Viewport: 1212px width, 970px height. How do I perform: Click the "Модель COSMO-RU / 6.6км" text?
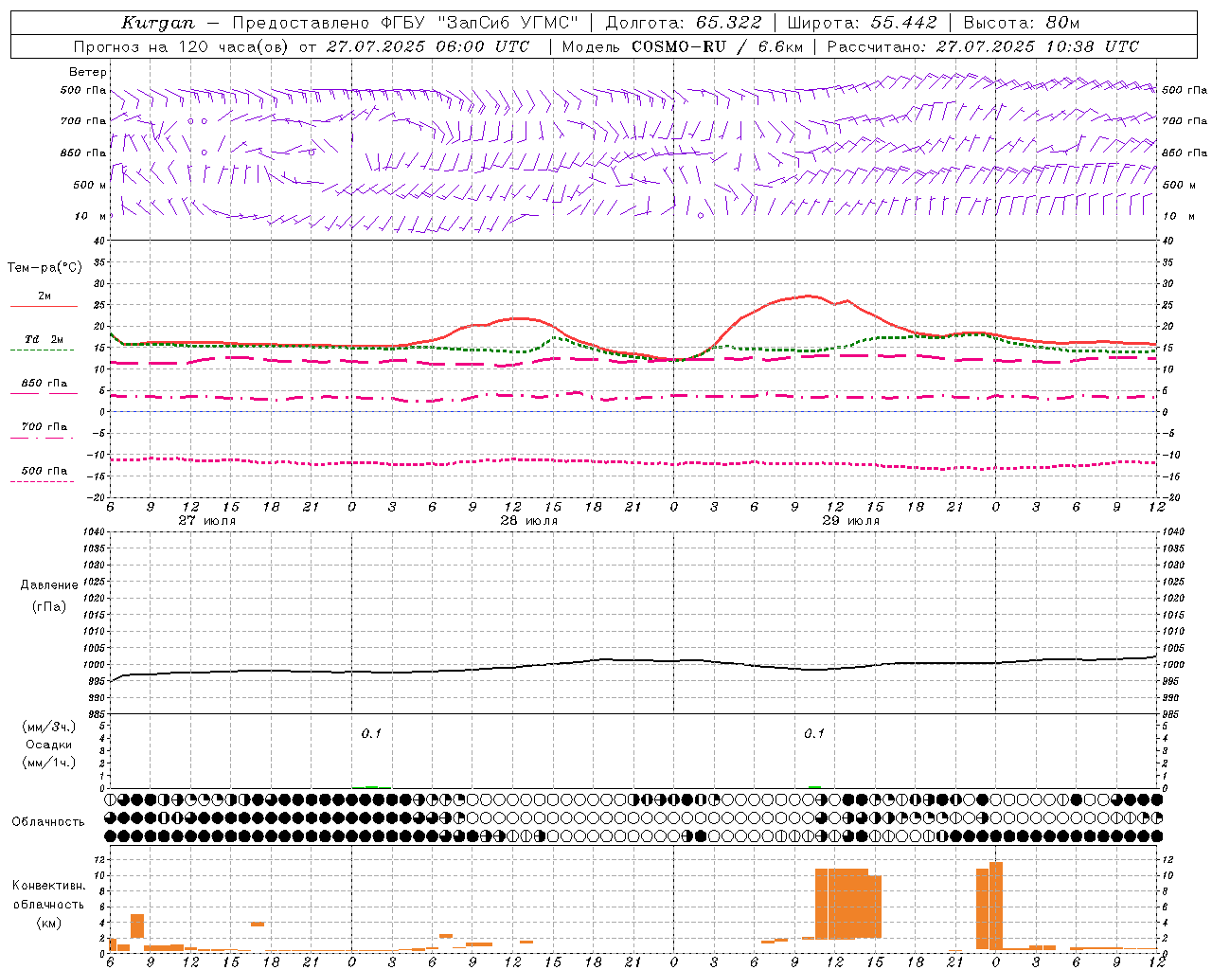684,46
